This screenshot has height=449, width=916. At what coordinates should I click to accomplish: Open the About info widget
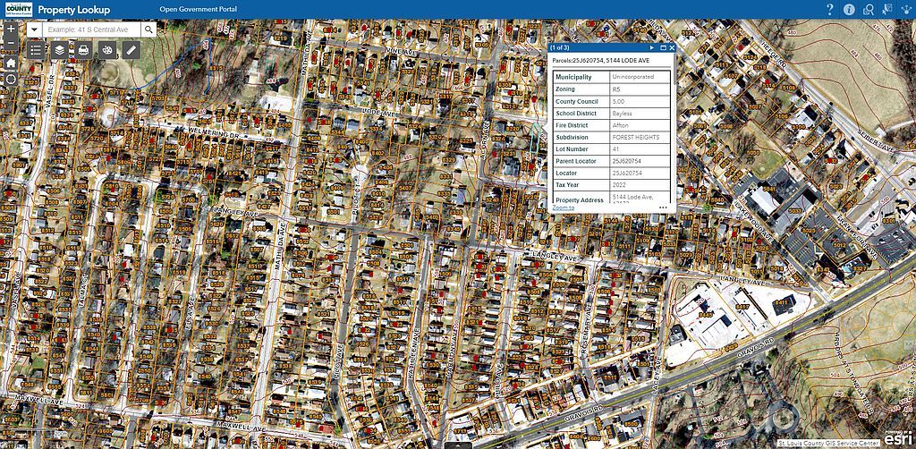(849, 10)
